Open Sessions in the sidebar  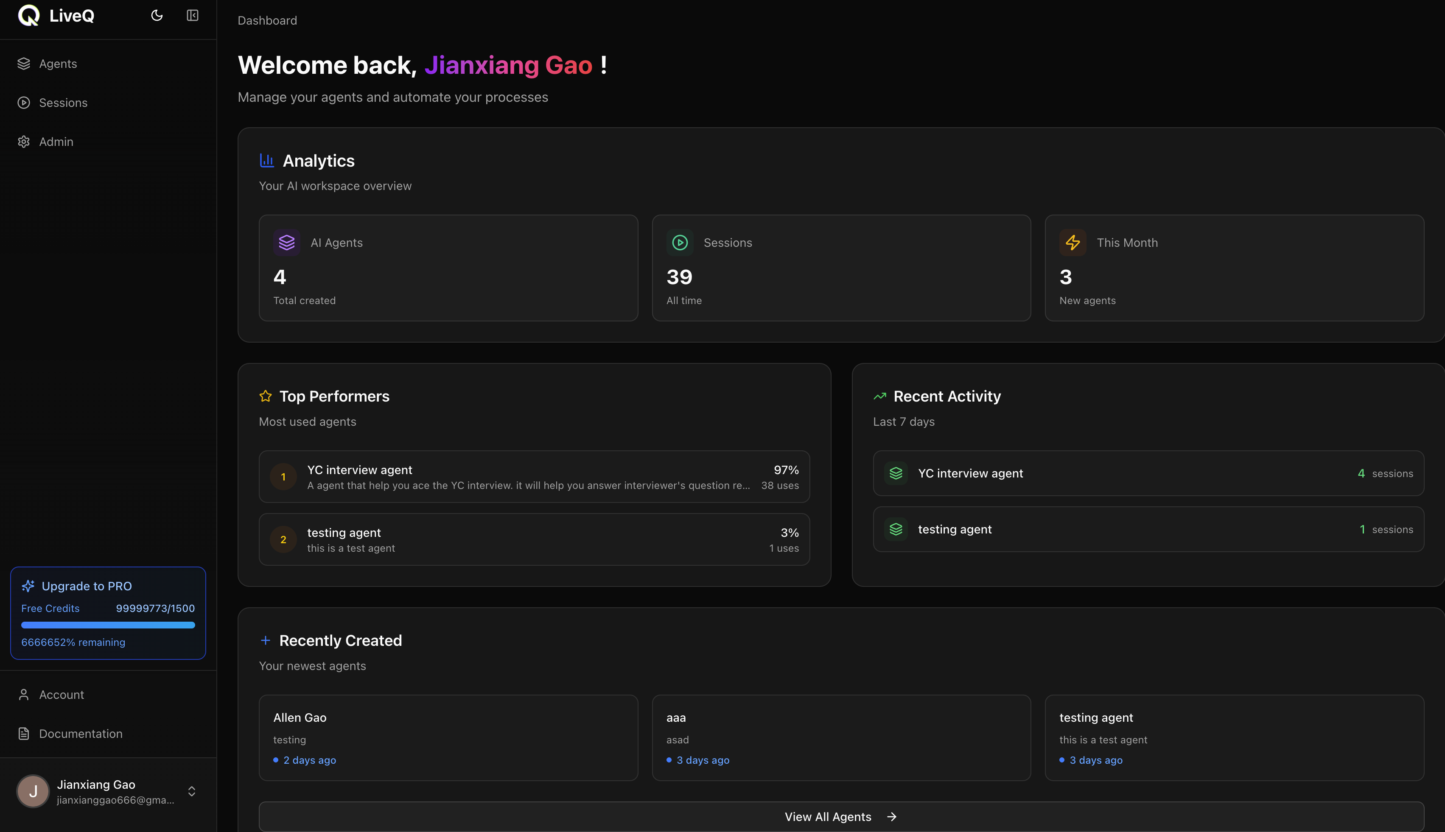(x=108, y=102)
